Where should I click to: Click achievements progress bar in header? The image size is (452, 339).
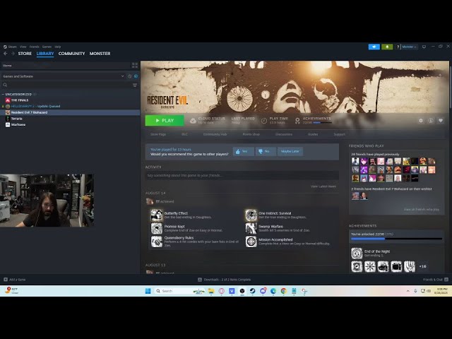[322, 123]
